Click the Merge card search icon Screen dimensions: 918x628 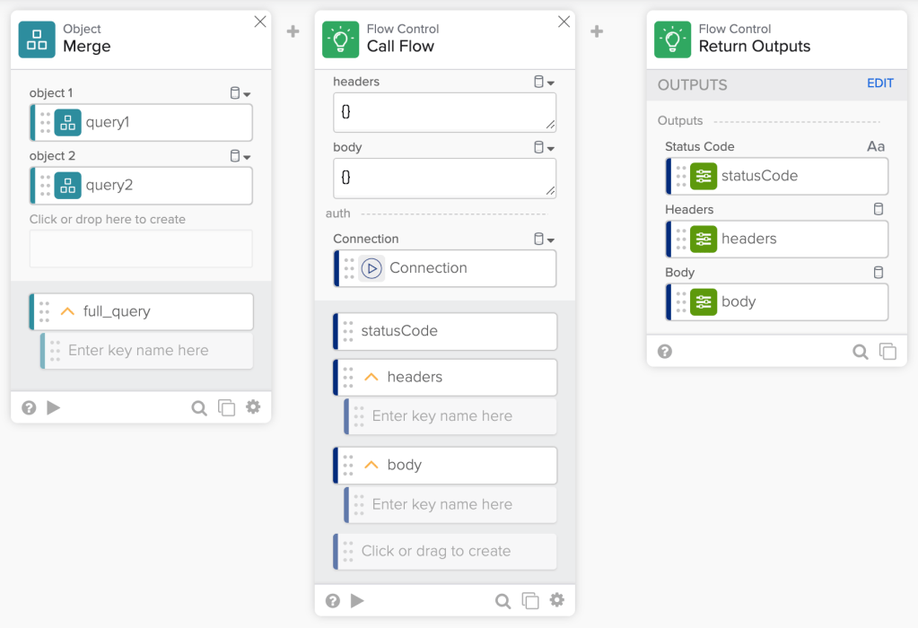click(199, 408)
